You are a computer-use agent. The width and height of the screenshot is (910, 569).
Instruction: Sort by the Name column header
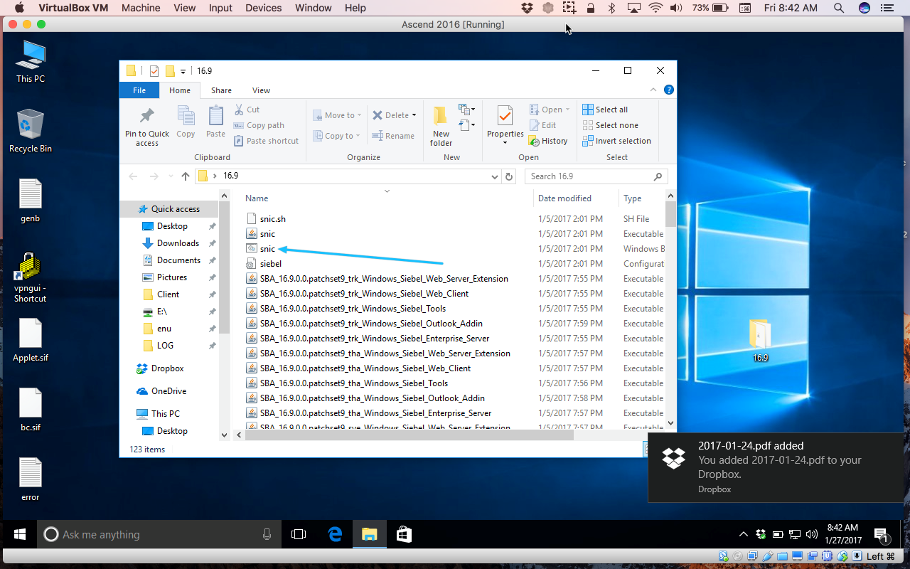[257, 198]
